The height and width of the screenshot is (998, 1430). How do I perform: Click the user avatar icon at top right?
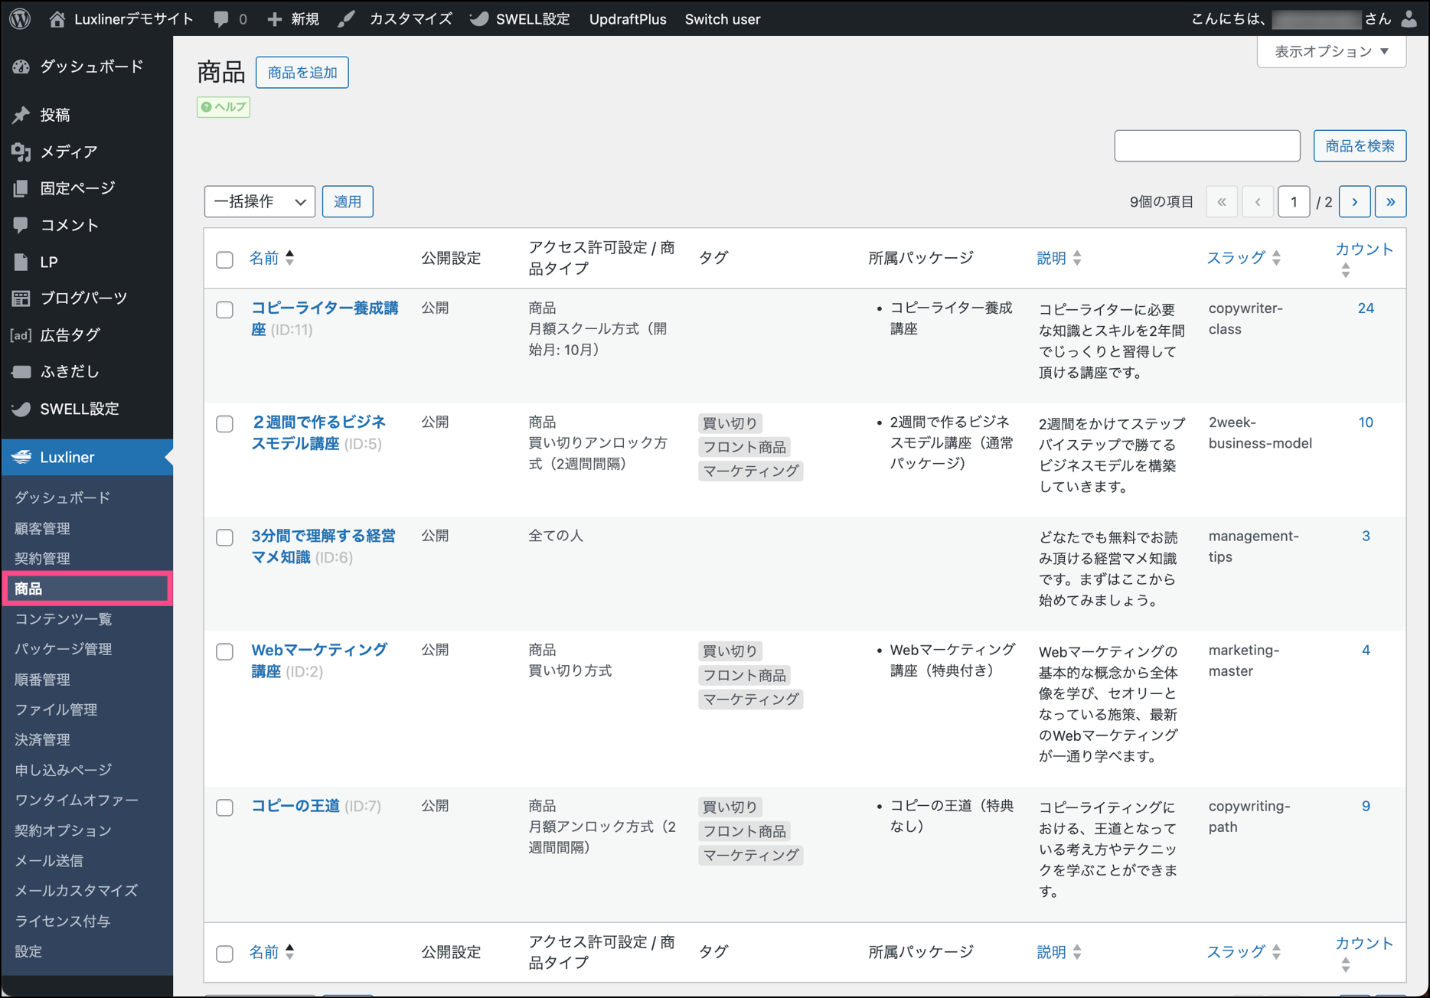[x=1409, y=19]
